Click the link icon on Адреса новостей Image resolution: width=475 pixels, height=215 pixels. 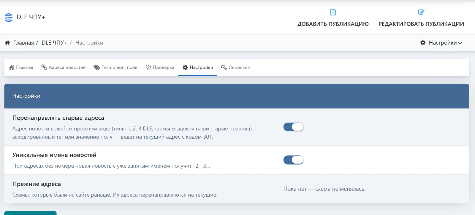(44, 68)
